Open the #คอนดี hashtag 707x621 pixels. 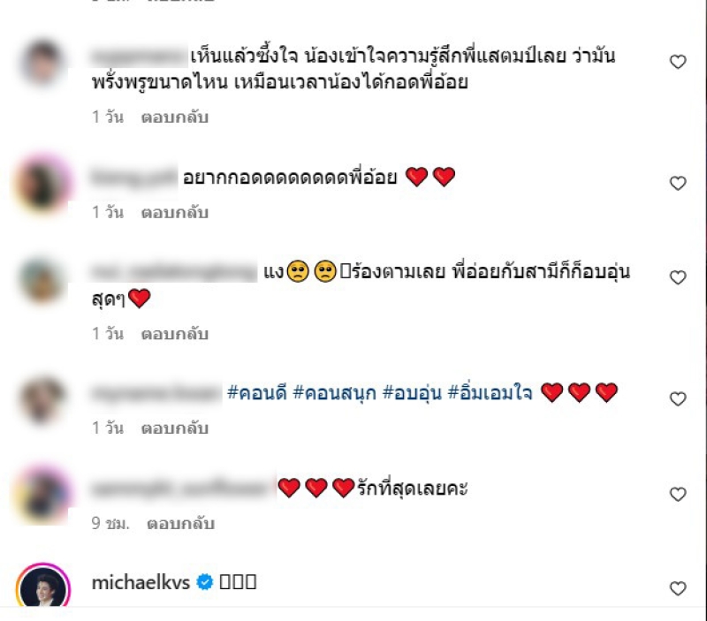(257, 392)
